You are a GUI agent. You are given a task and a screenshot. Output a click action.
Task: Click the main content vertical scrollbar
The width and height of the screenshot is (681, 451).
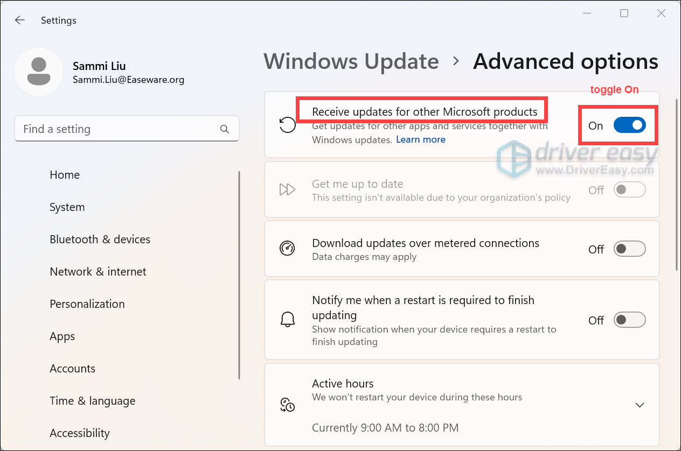click(x=677, y=185)
